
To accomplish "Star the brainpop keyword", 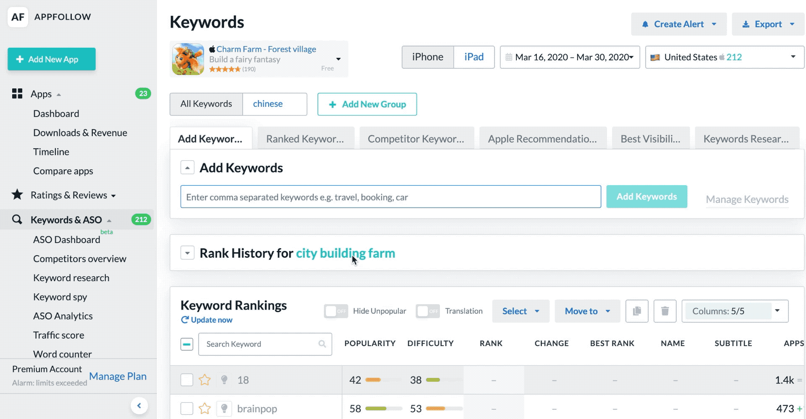I will [x=204, y=409].
